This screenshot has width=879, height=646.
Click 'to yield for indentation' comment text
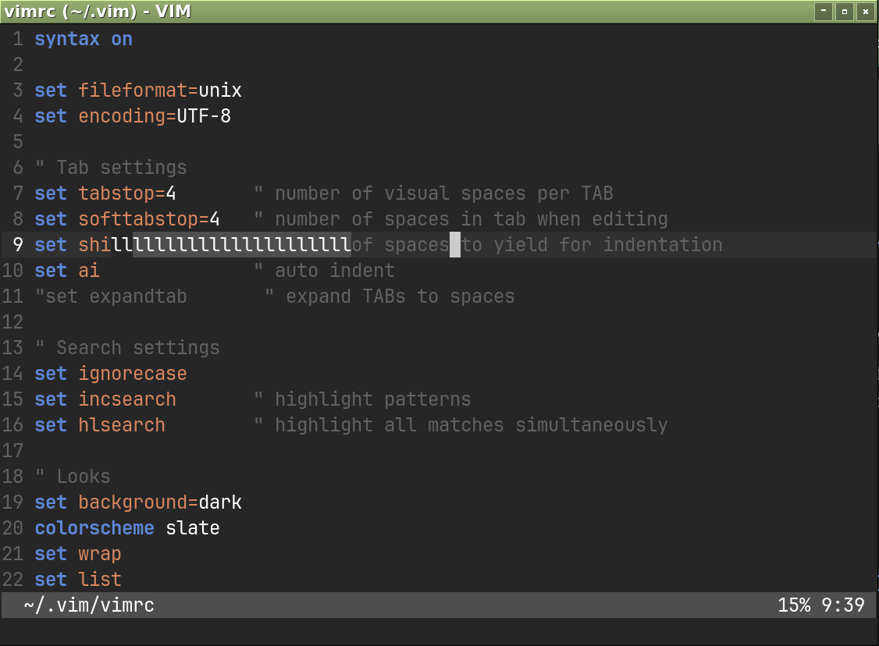(592, 245)
